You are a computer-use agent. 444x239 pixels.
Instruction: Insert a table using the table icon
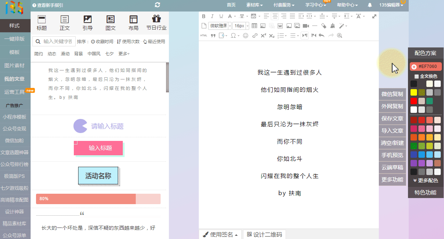tap(254, 26)
